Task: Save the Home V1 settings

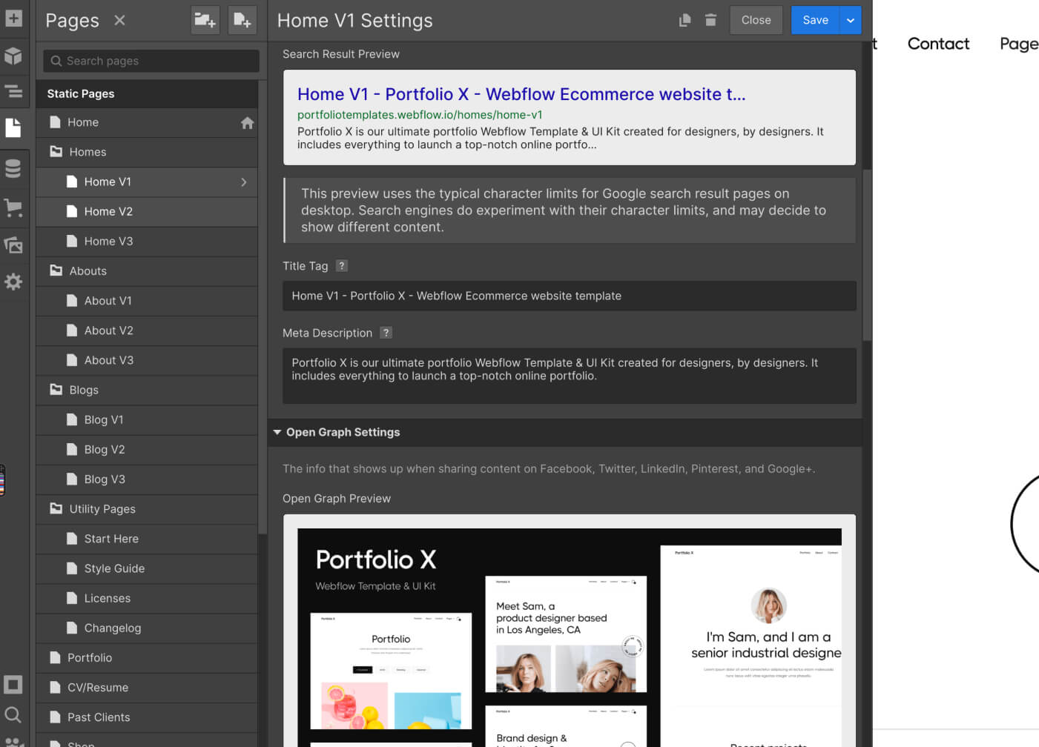Action: pyautogui.click(x=815, y=20)
